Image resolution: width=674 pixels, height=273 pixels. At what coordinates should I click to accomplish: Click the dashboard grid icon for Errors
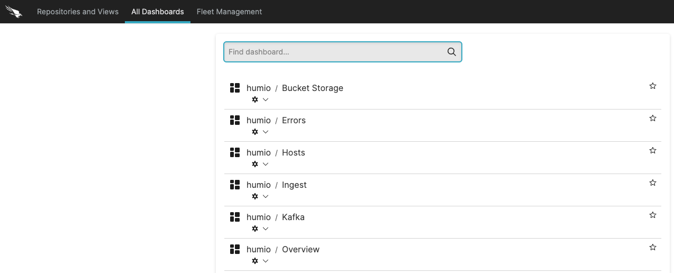point(235,120)
